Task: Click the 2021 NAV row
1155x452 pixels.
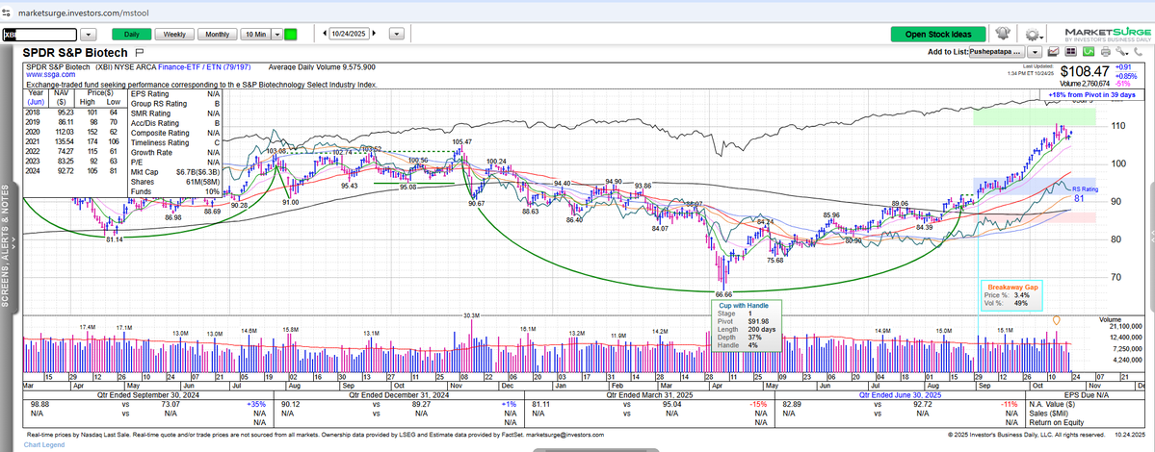Action: pyautogui.click(x=74, y=141)
